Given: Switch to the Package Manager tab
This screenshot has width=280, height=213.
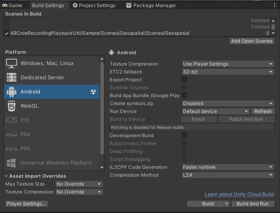Looking at the screenshot, I should [x=151, y=5].
